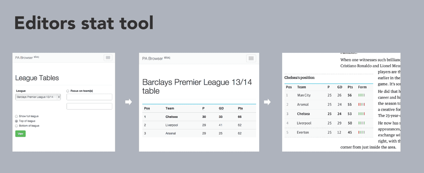
Task: Select the Liverpool row in Barclays table
Action: pyautogui.click(x=199, y=125)
